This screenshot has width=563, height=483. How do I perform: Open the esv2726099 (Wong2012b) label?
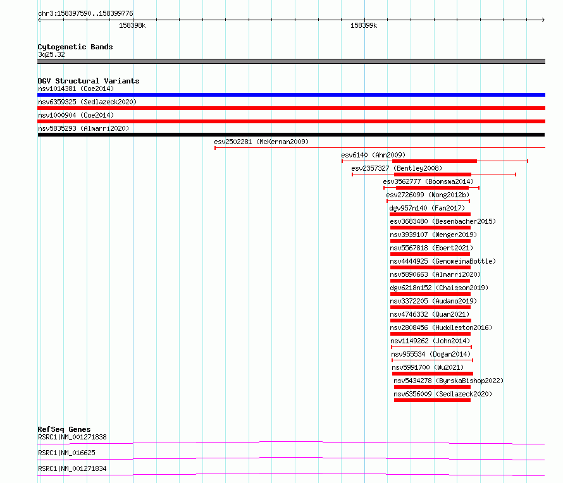pos(428,195)
